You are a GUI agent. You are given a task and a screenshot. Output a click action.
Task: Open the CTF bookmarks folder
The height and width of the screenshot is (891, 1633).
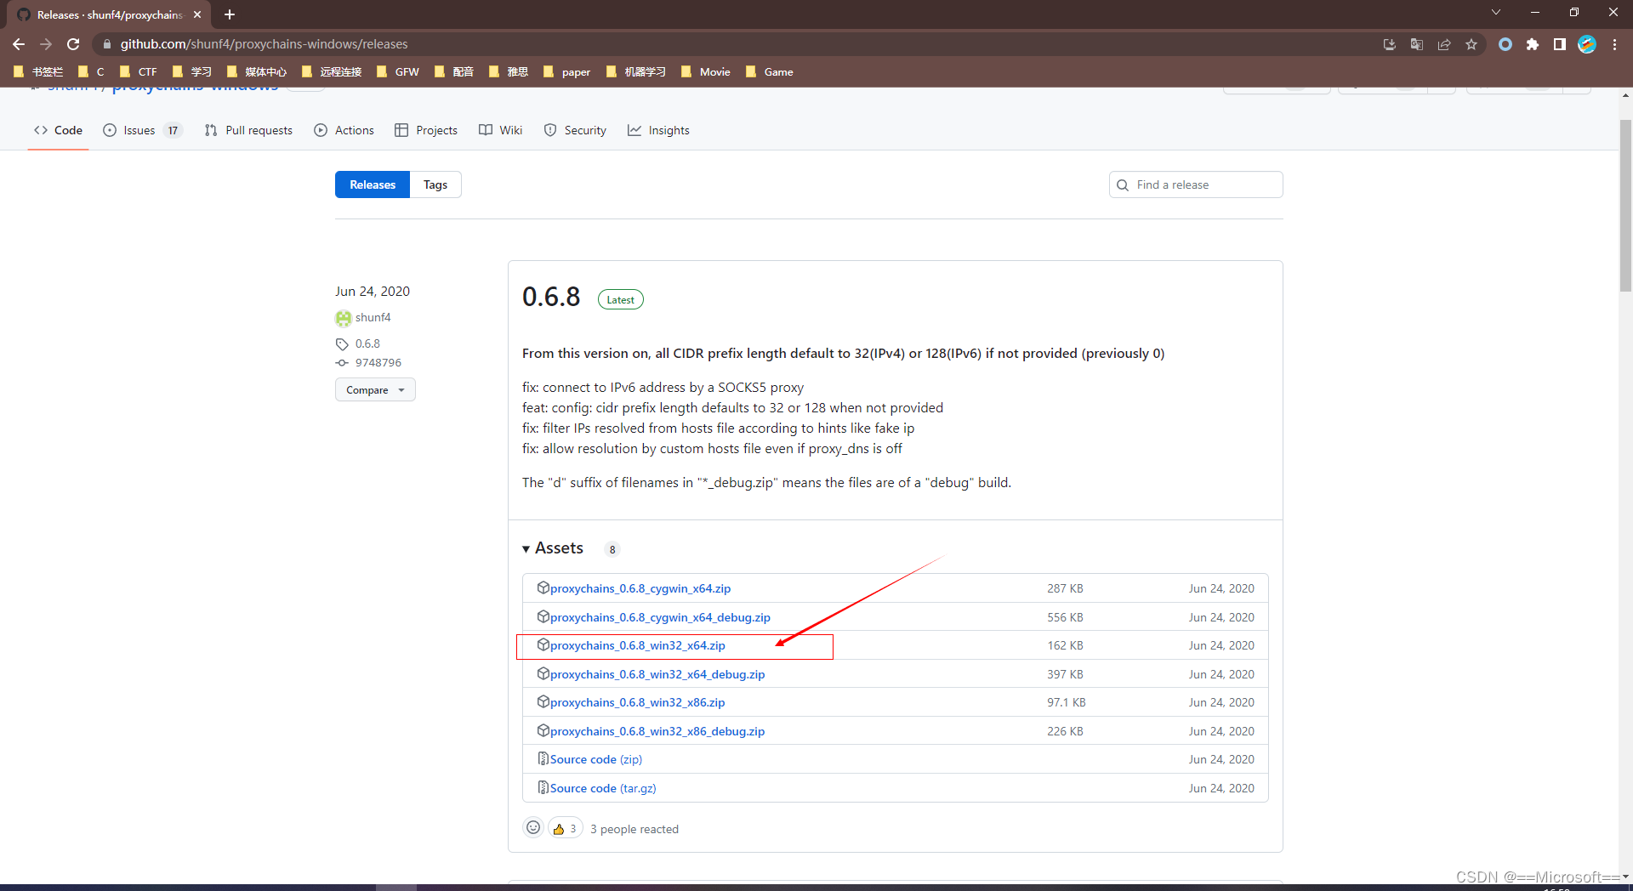point(139,71)
